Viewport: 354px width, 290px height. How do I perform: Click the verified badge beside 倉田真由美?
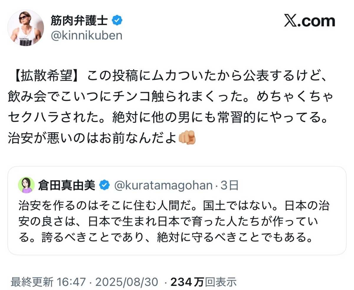104,185
